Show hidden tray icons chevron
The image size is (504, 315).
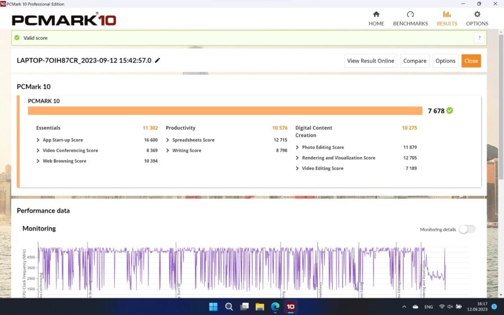[404, 307]
